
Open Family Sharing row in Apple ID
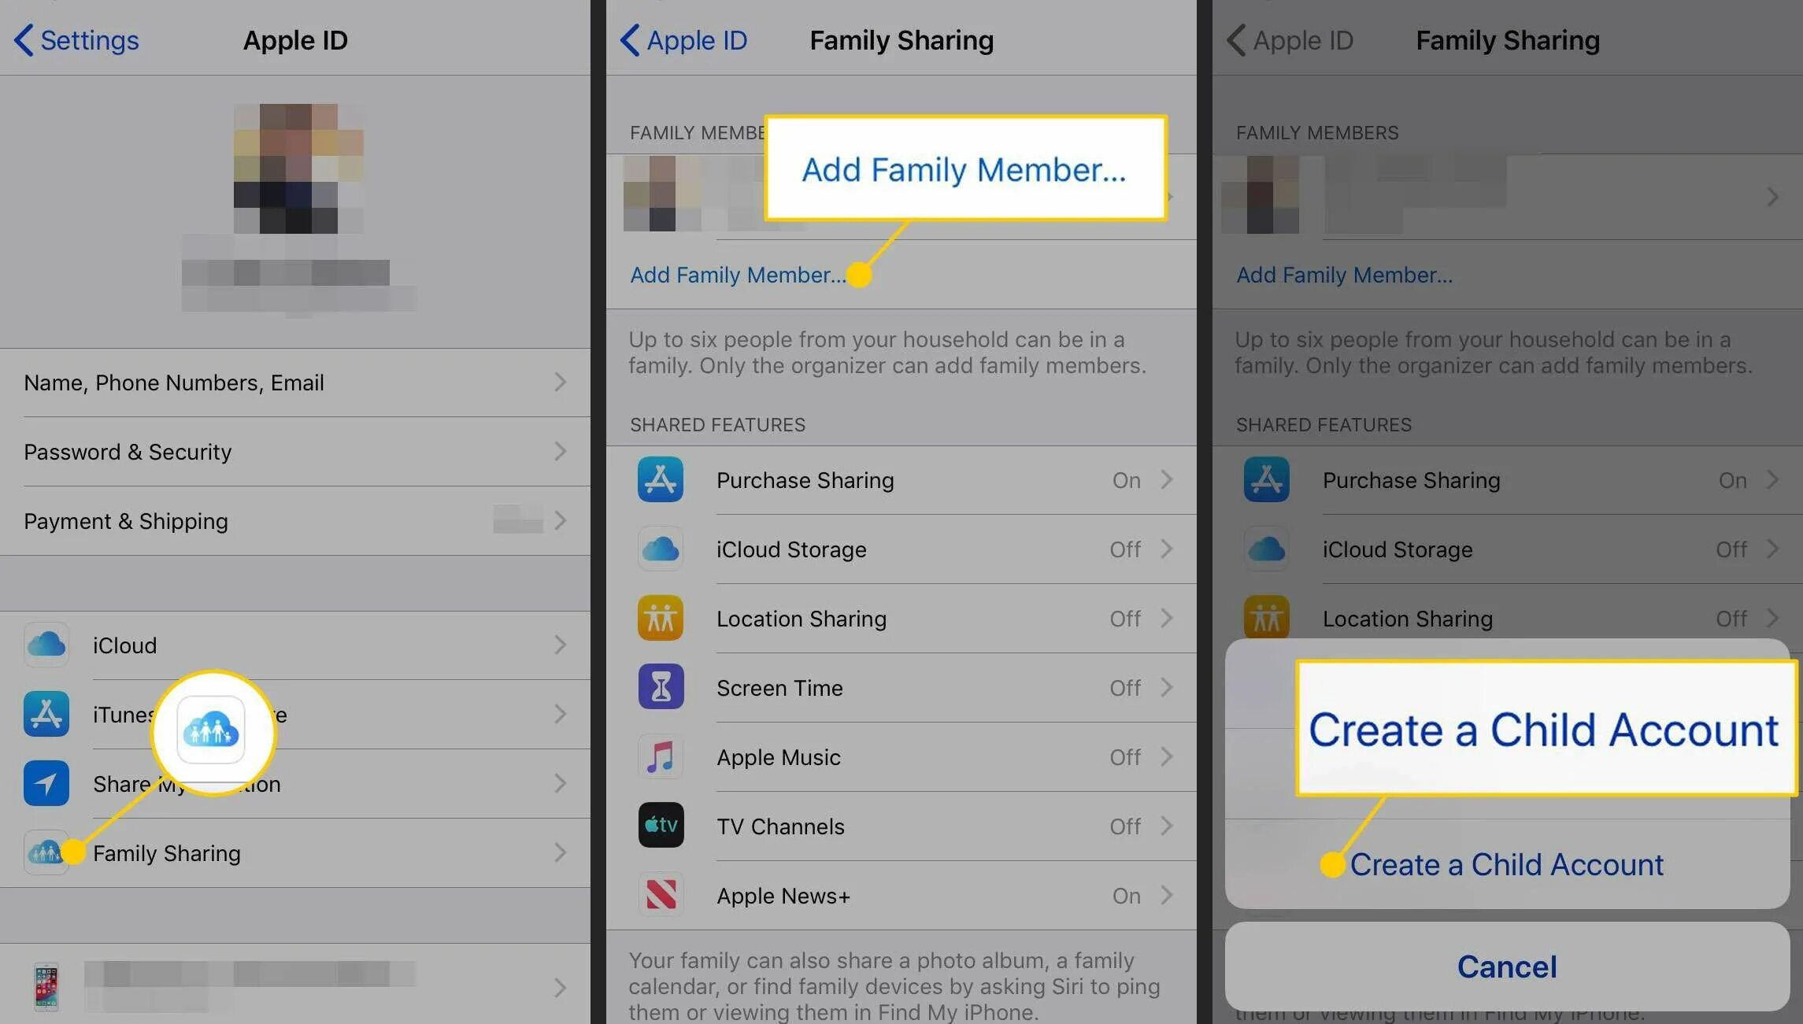[x=295, y=853]
